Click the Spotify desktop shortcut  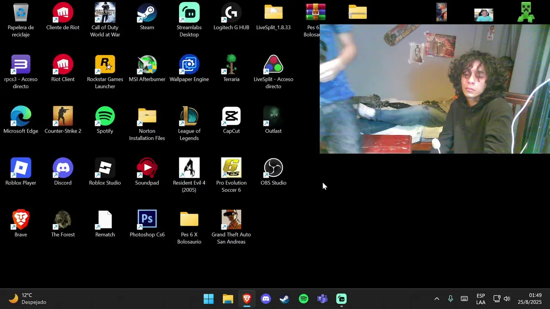tap(105, 121)
